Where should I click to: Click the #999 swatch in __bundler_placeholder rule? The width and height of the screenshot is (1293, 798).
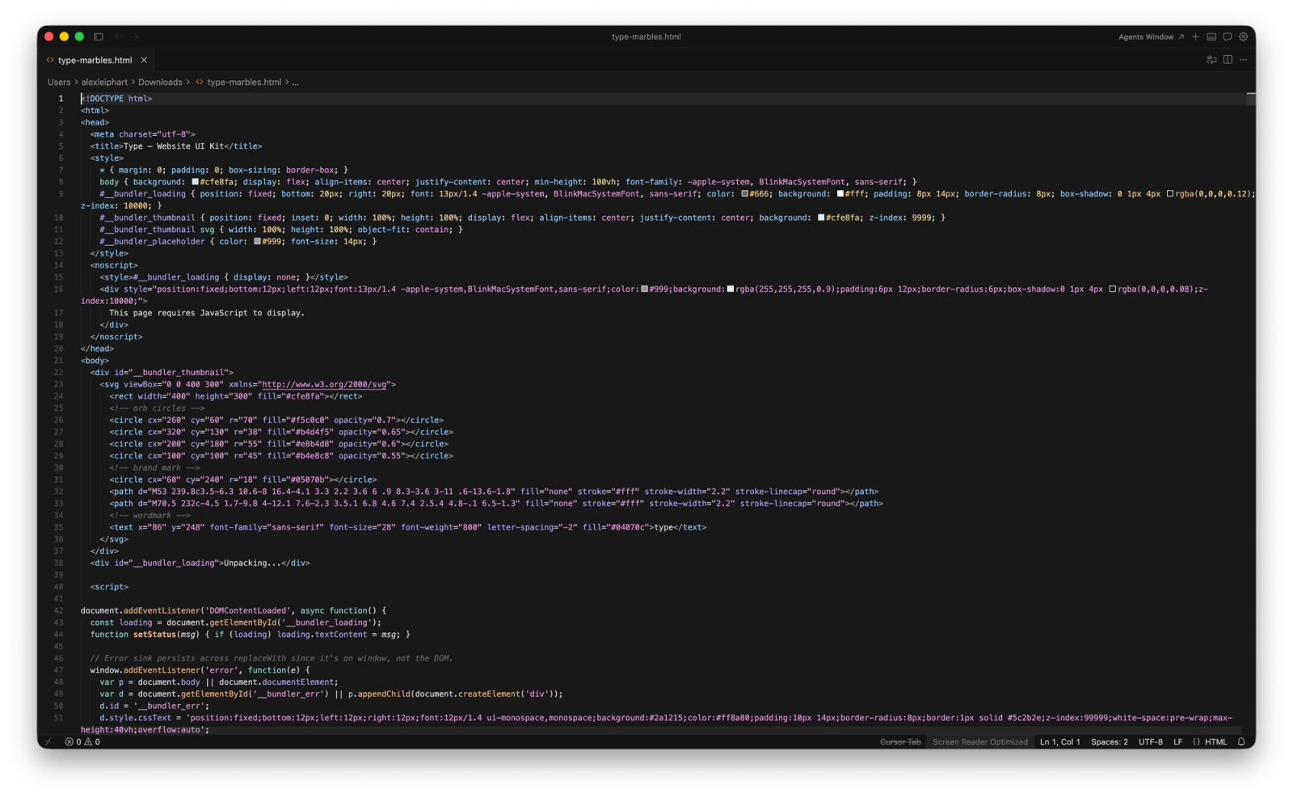pyautogui.click(x=257, y=242)
